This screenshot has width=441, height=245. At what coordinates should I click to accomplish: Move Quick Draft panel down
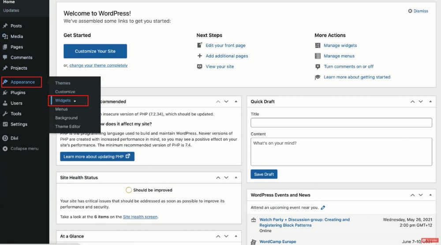420,101
